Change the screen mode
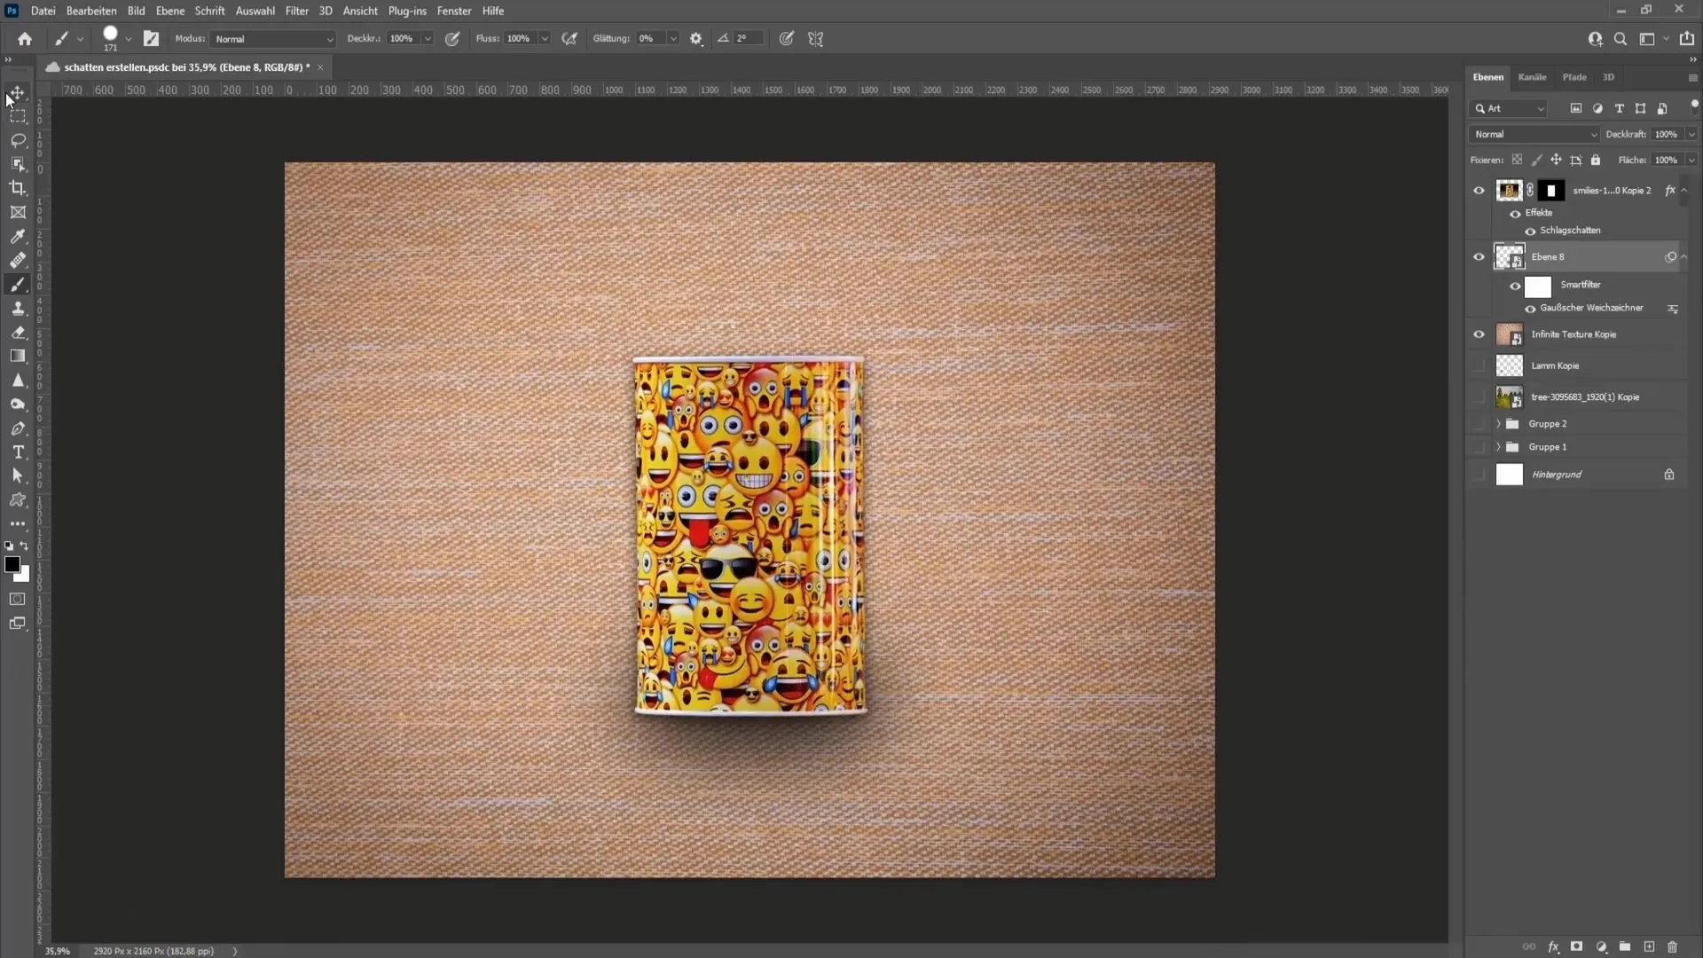This screenshot has height=958, width=1703. [18, 623]
